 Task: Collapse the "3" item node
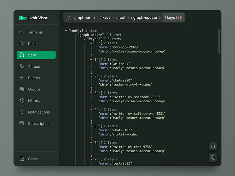pos(91,93)
